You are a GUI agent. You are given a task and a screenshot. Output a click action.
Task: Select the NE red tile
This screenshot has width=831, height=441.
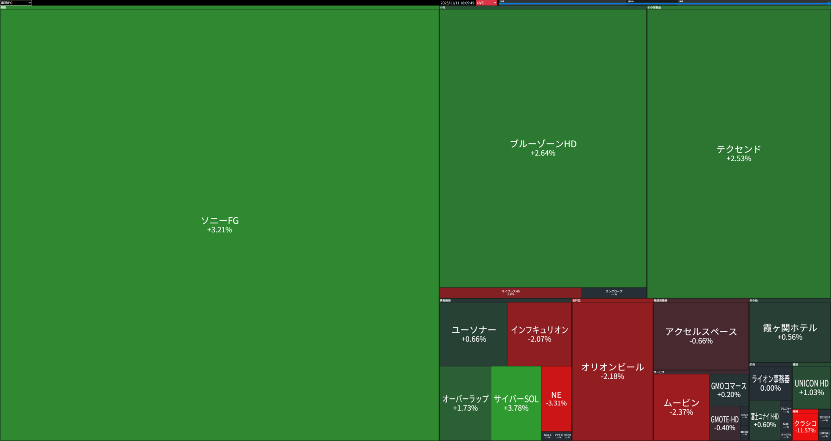[x=556, y=399]
